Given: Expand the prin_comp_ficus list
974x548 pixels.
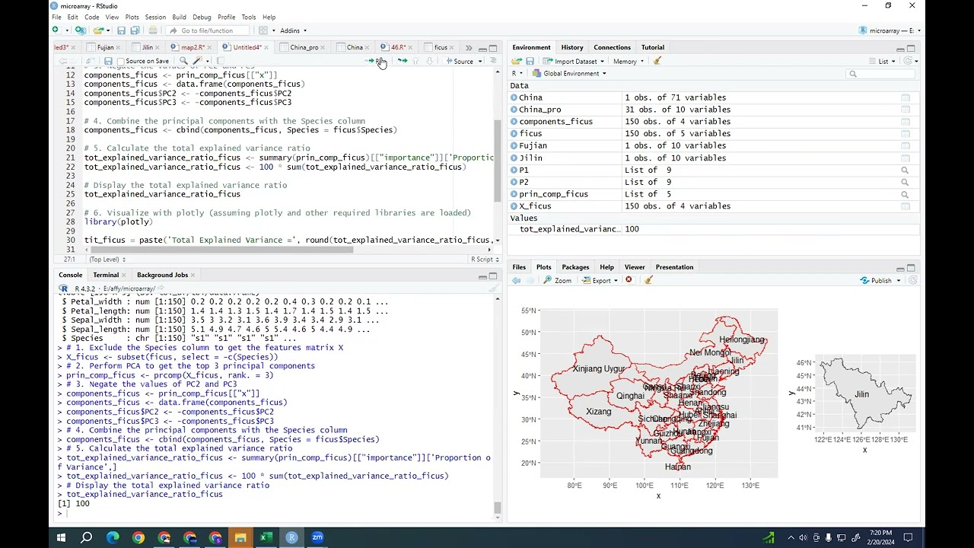Looking at the screenshot, I should pos(514,194).
